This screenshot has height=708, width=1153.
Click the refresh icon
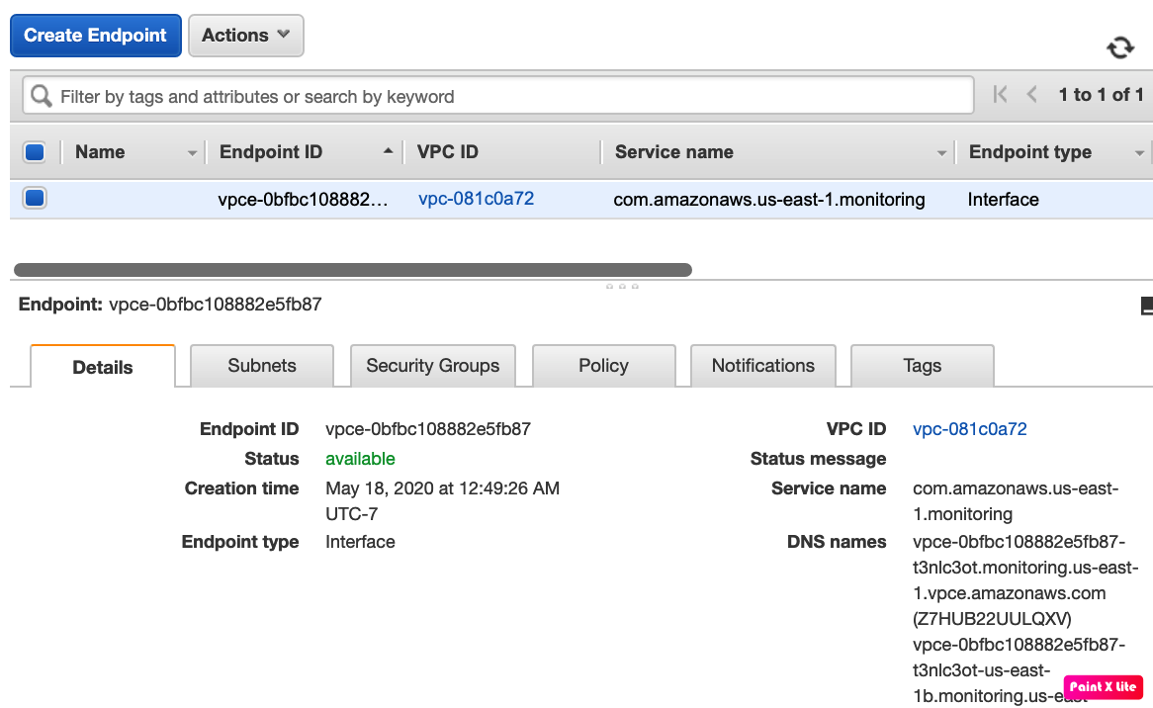[x=1119, y=47]
